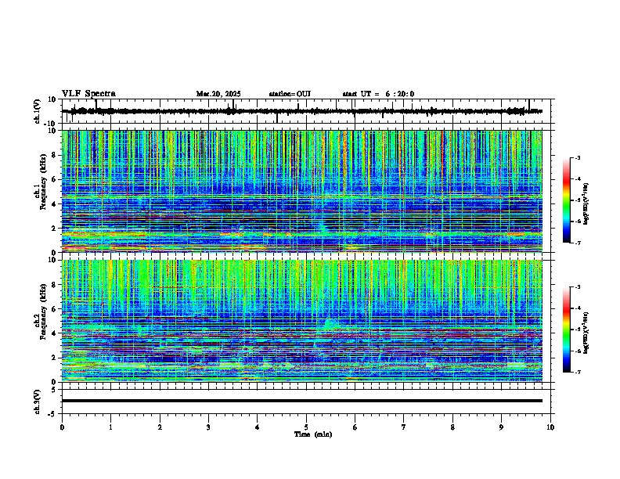The width and height of the screenshot is (620, 479).
Task: Click the ch.1 spectrogram color scale bar
Action: coord(566,200)
